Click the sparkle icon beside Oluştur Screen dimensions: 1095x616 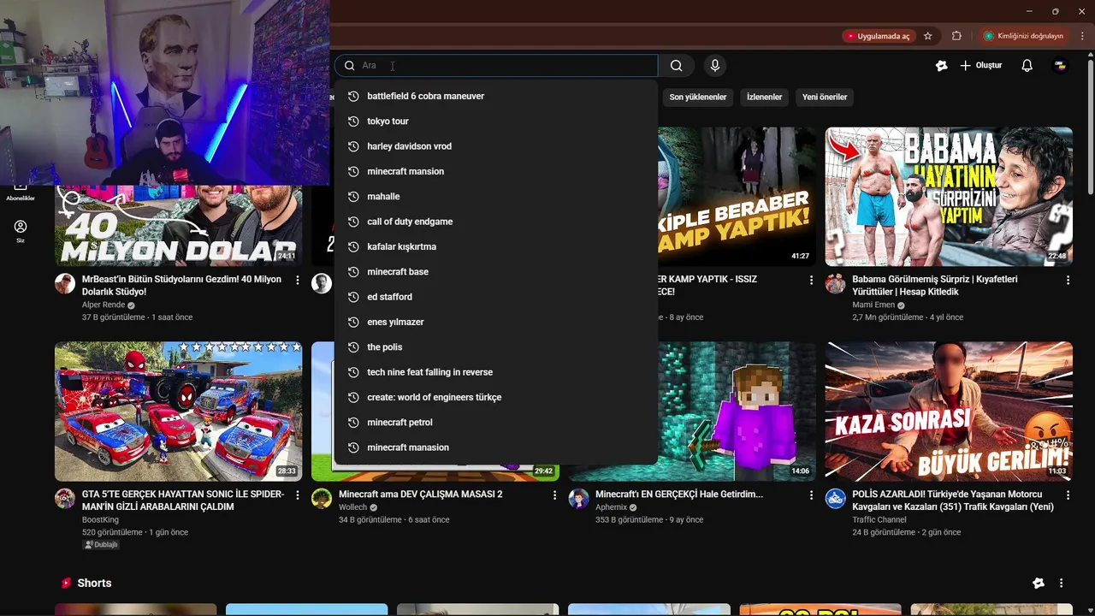click(941, 66)
